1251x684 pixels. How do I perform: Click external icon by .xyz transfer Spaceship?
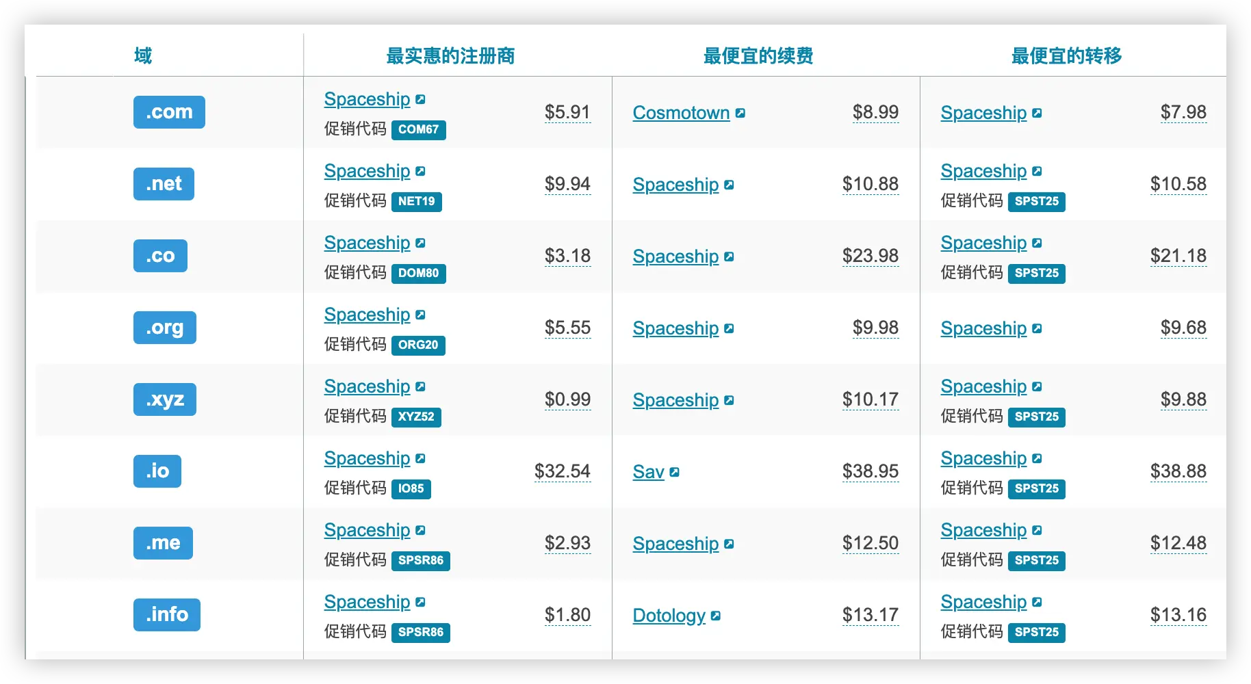click(1037, 386)
